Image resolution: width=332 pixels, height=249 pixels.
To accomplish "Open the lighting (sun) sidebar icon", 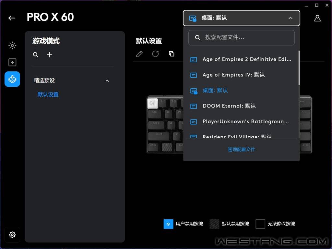I will click(12, 45).
